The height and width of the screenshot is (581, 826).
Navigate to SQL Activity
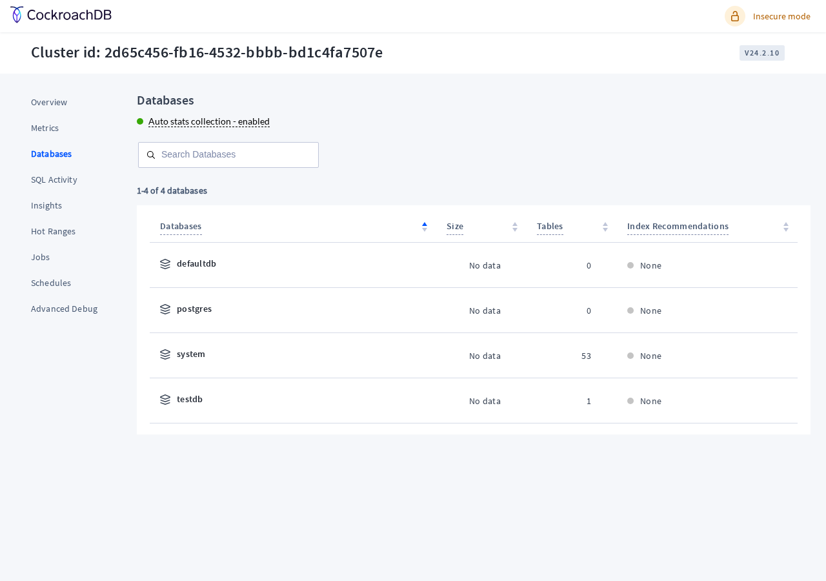[x=54, y=179]
